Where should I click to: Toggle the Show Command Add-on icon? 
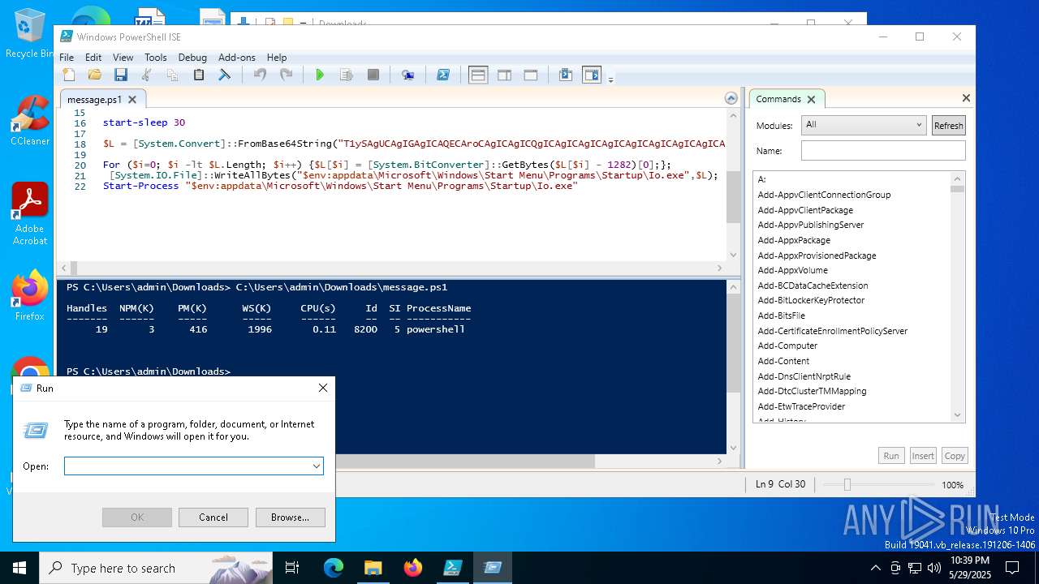(x=592, y=75)
